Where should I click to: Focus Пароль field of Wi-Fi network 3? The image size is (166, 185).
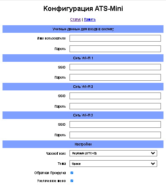[115, 135]
